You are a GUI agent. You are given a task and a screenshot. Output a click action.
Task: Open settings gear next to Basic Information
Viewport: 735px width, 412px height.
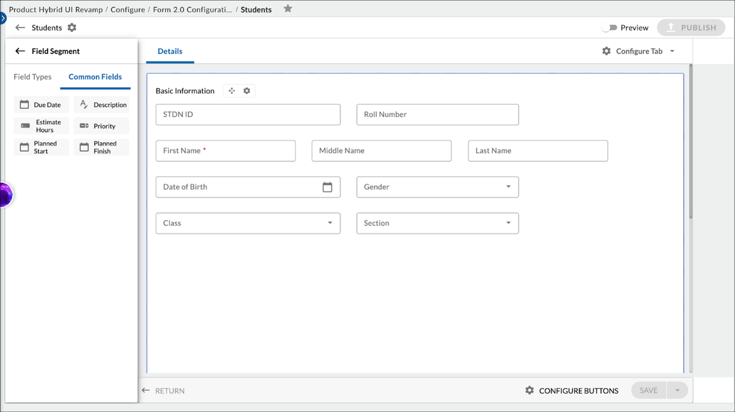click(x=247, y=90)
